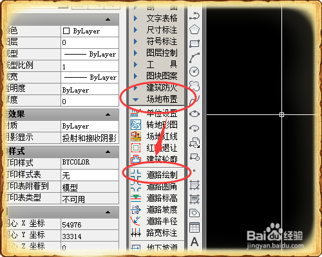Select the Multiline Text A tool
Screen dimensions: 322x257
194,242
